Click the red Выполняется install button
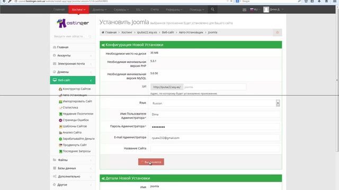 pyautogui.click(x=151, y=162)
